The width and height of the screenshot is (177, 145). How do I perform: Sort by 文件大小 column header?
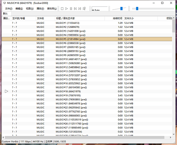point(140,18)
